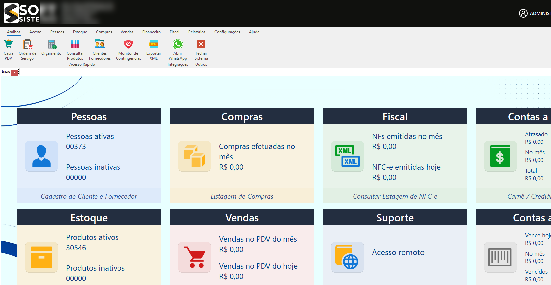Click the Vendas card header
Image resolution: width=551 pixels, height=285 pixels.
(x=242, y=217)
